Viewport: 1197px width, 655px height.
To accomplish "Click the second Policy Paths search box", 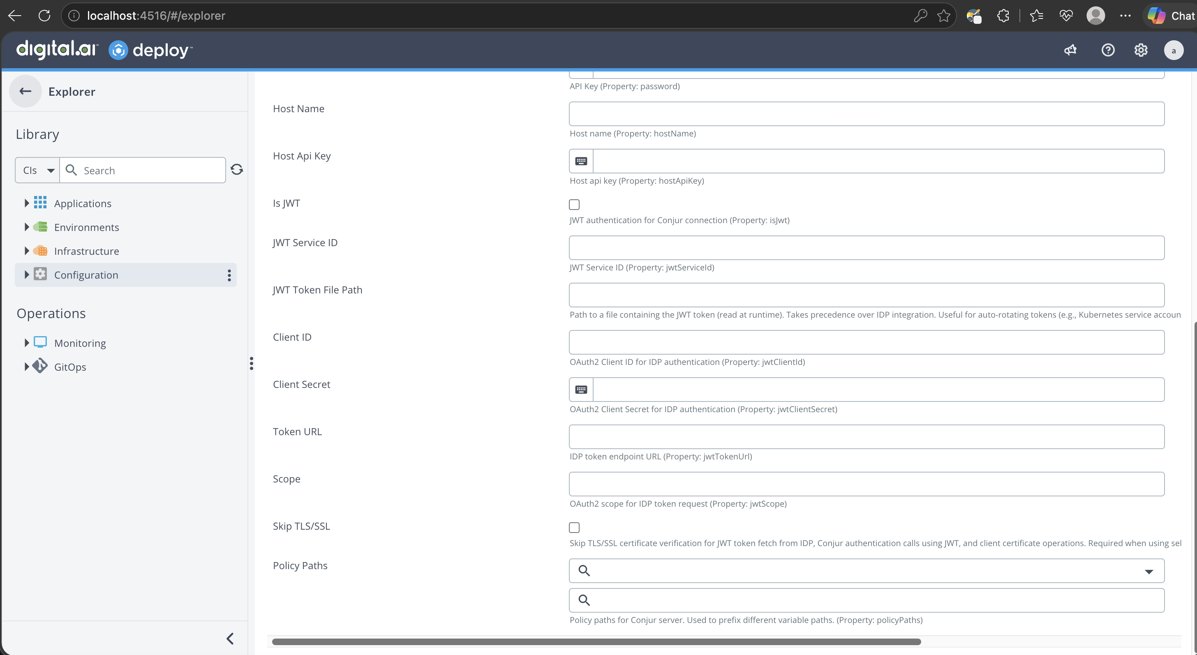I will 867,600.
